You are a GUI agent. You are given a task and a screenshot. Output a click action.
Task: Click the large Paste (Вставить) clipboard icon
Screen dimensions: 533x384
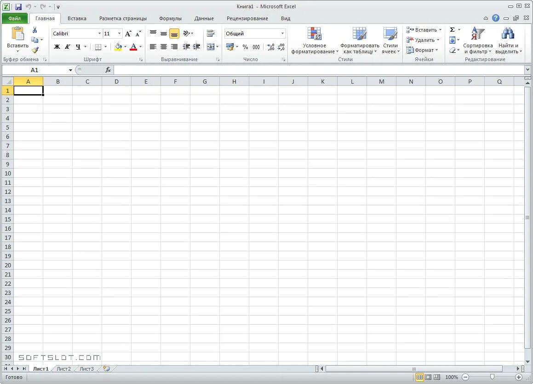[17, 34]
